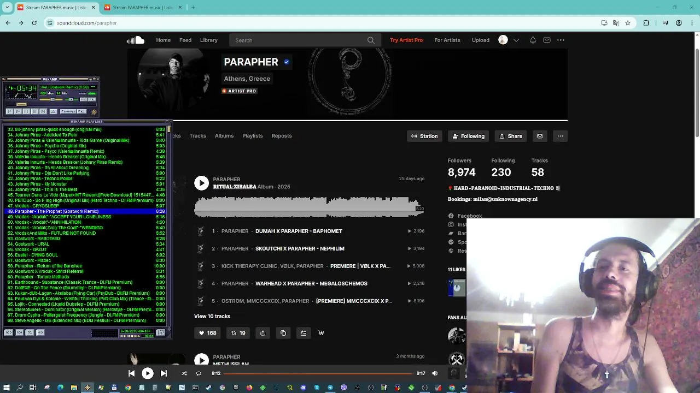Play the RITUAL:XIBALBA album
This screenshot has height=393, width=700.
[202, 183]
